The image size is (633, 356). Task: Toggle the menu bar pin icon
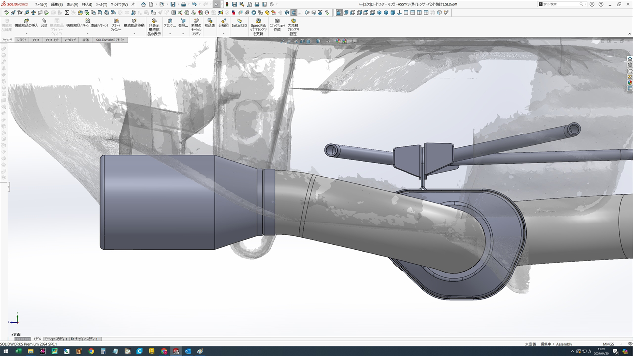(x=133, y=4)
